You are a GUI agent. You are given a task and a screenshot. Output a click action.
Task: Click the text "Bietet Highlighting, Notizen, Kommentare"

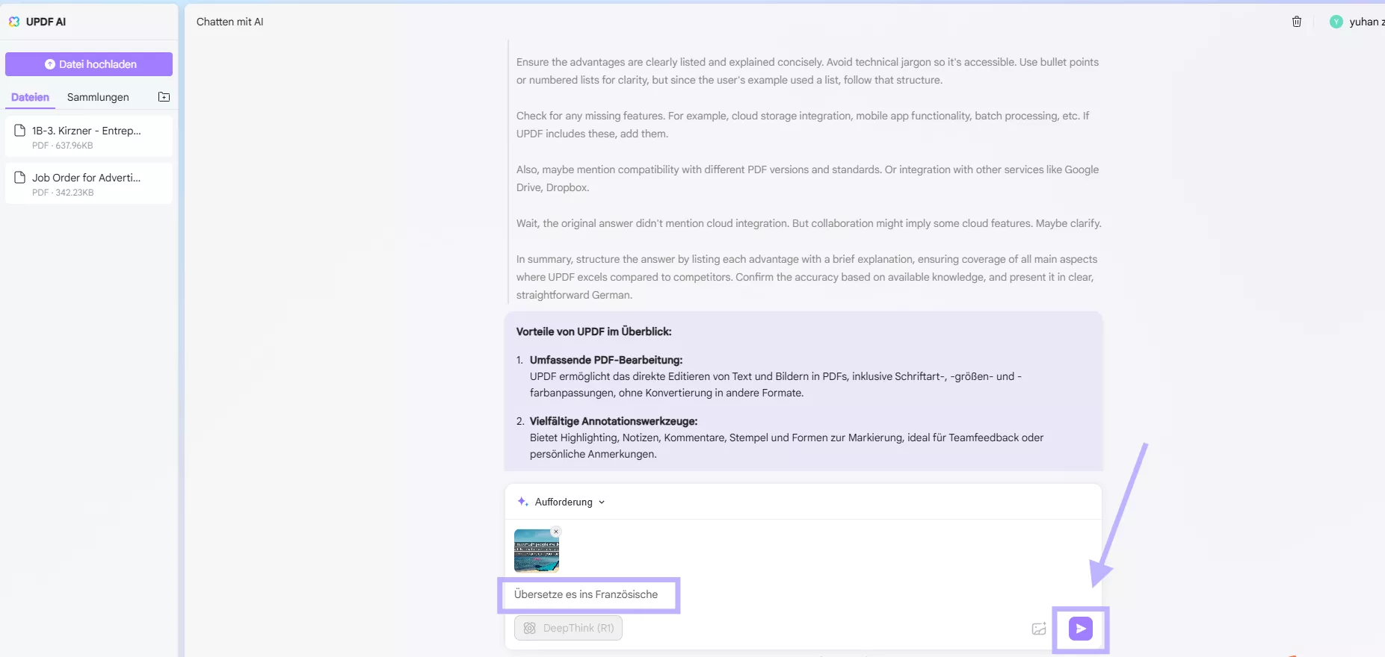[x=787, y=446]
